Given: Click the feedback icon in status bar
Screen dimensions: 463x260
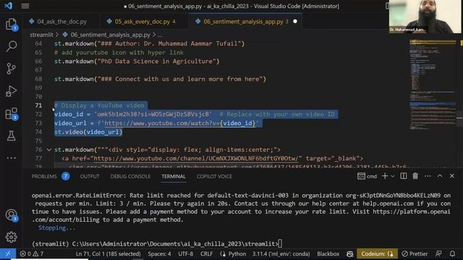Looking at the screenshot, I should (438, 253).
